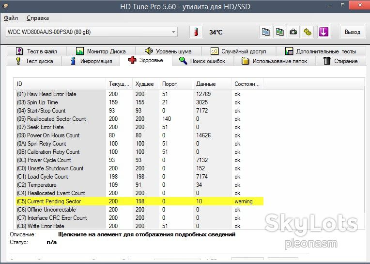The width and height of the screenshot is (370, 264).
Task: Click the Порог column header
Action: [x=176, y=84]
